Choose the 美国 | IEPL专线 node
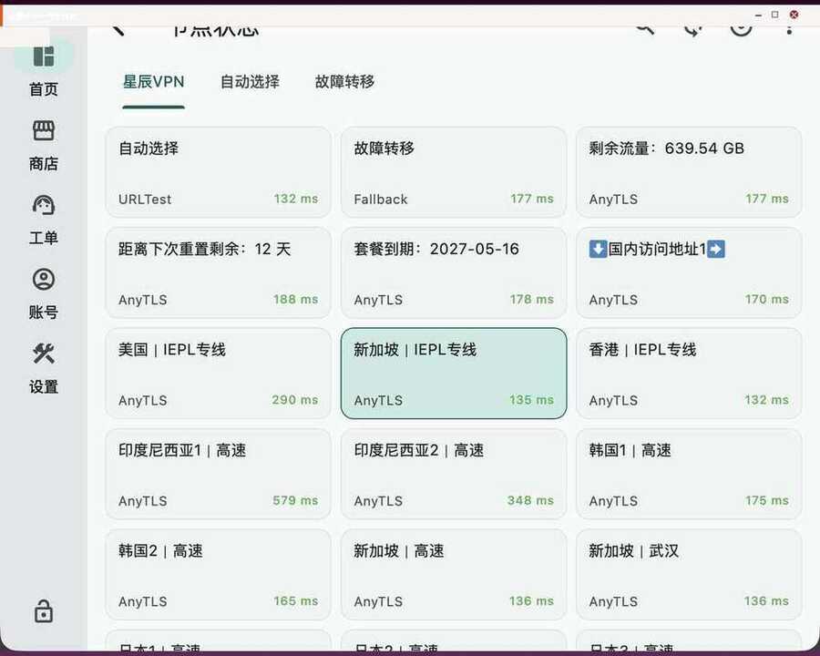The image size is (820, 656). pos(218,374)
